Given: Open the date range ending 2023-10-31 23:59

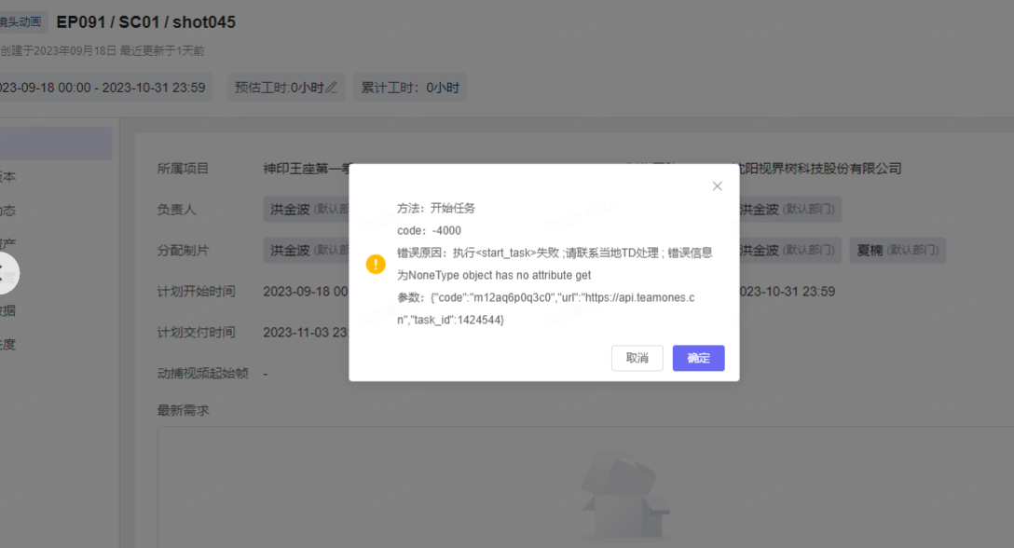Looking at the screenshot, I should 101,88.
